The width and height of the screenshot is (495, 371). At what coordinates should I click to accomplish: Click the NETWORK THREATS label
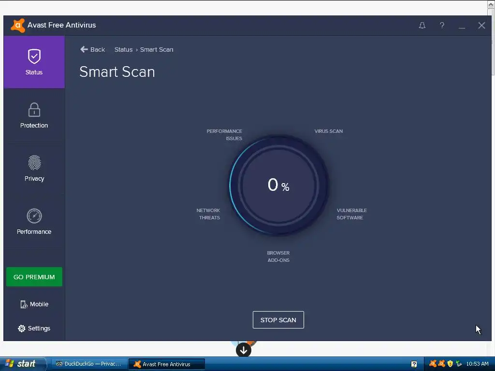click(208, 214)
